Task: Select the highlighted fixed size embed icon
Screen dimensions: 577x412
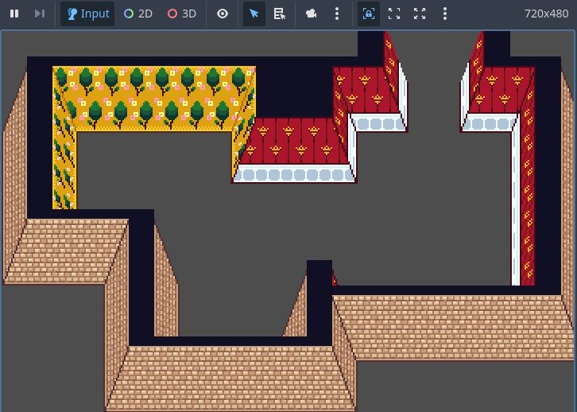Action: [x=369, y=14]
